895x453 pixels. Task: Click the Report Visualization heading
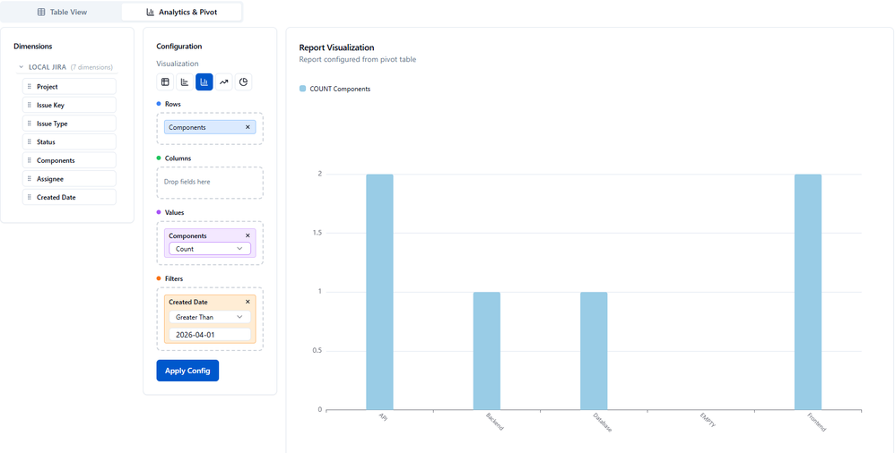click(337, 47)
